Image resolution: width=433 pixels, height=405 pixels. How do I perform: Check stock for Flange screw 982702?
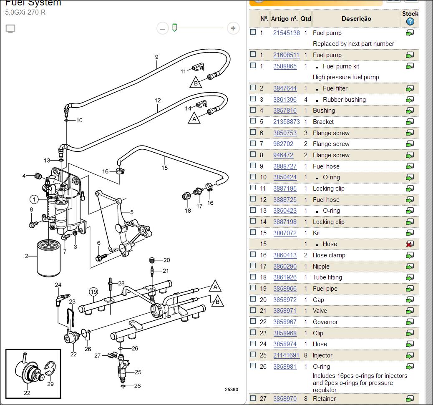click(410, 144)
